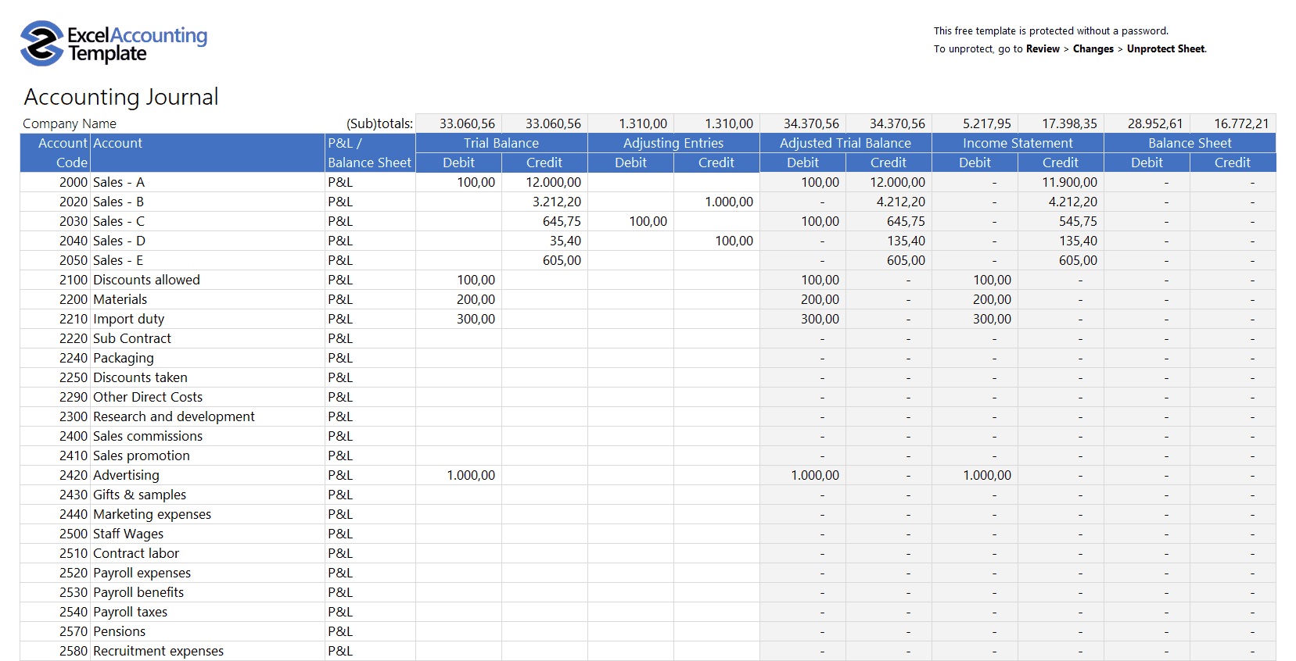
Task: Select the Company Name cell
Action: pyautogui.click(x=70, y=123)
